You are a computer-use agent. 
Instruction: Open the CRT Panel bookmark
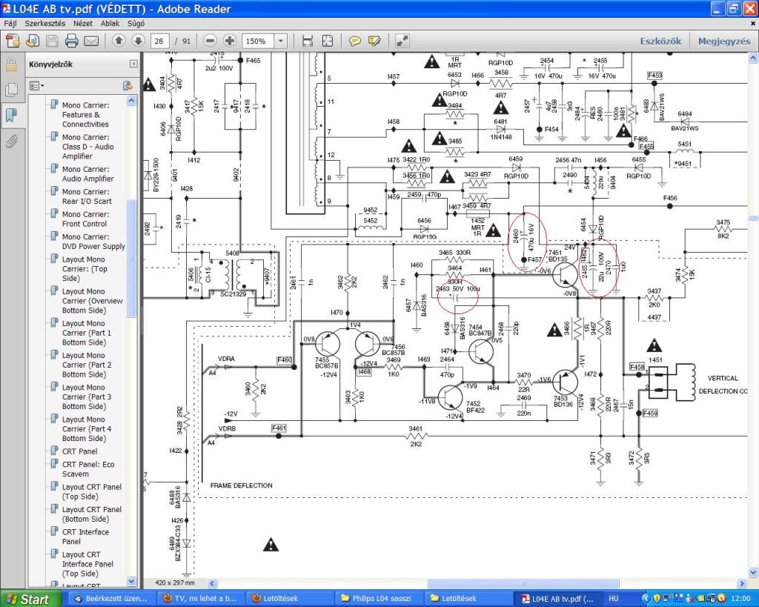coord(80,451)
